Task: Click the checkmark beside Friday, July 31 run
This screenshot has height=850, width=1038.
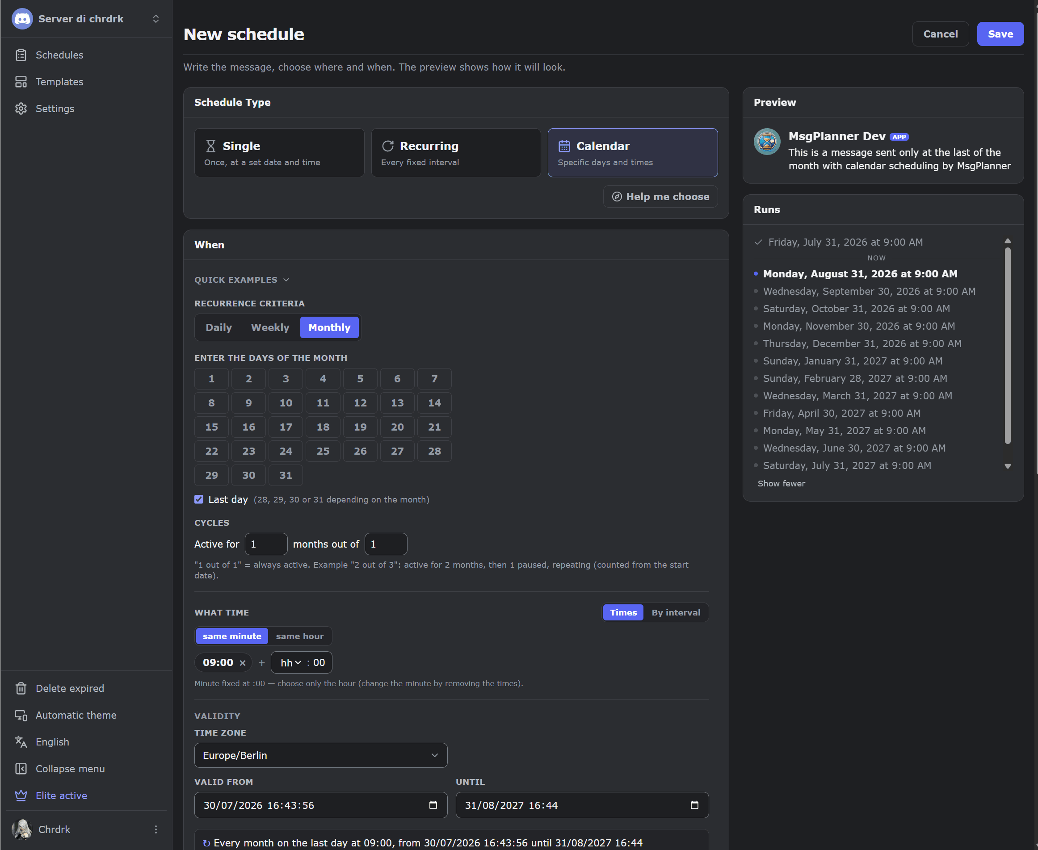Action: (x=758, y=243)
